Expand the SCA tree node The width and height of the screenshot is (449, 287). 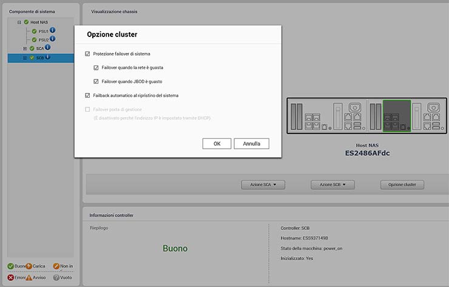[x=25, y=48]
